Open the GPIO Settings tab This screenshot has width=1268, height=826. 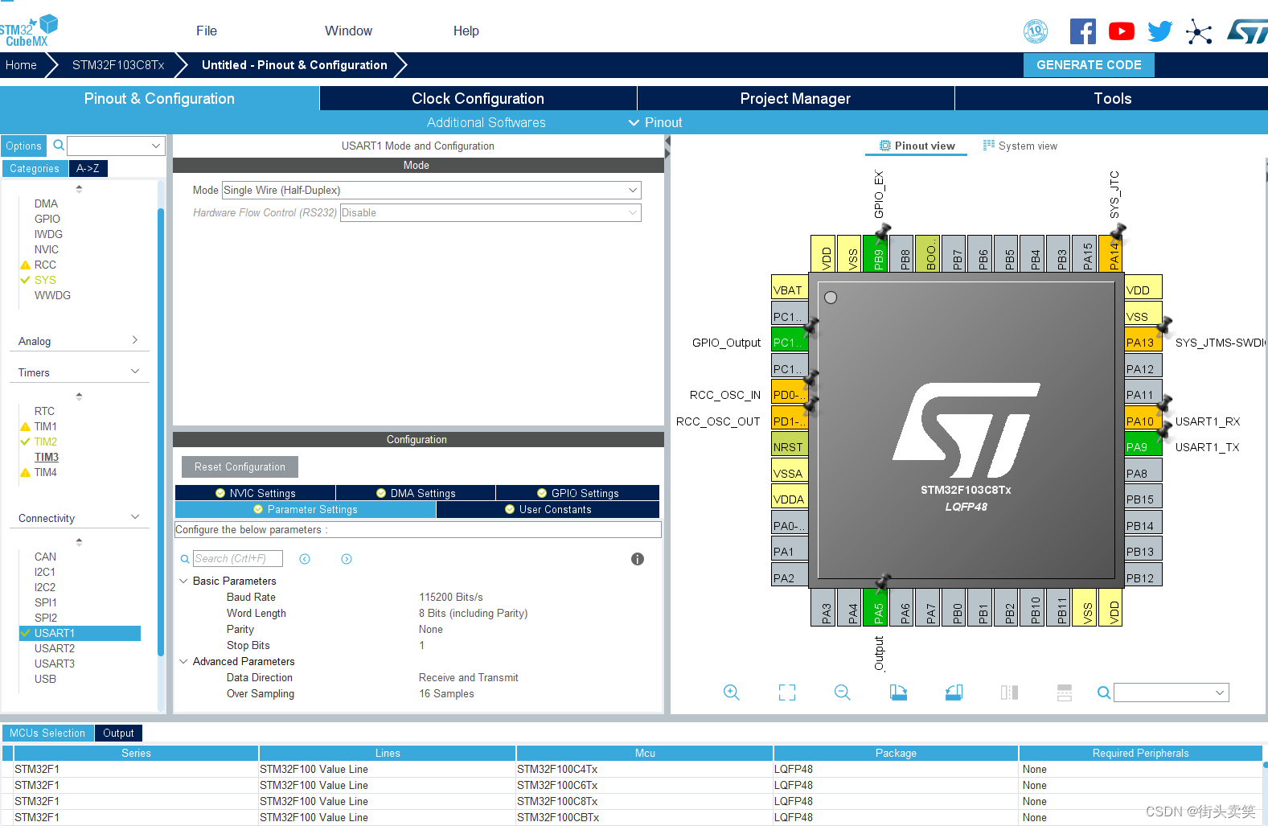pos(577,493)
